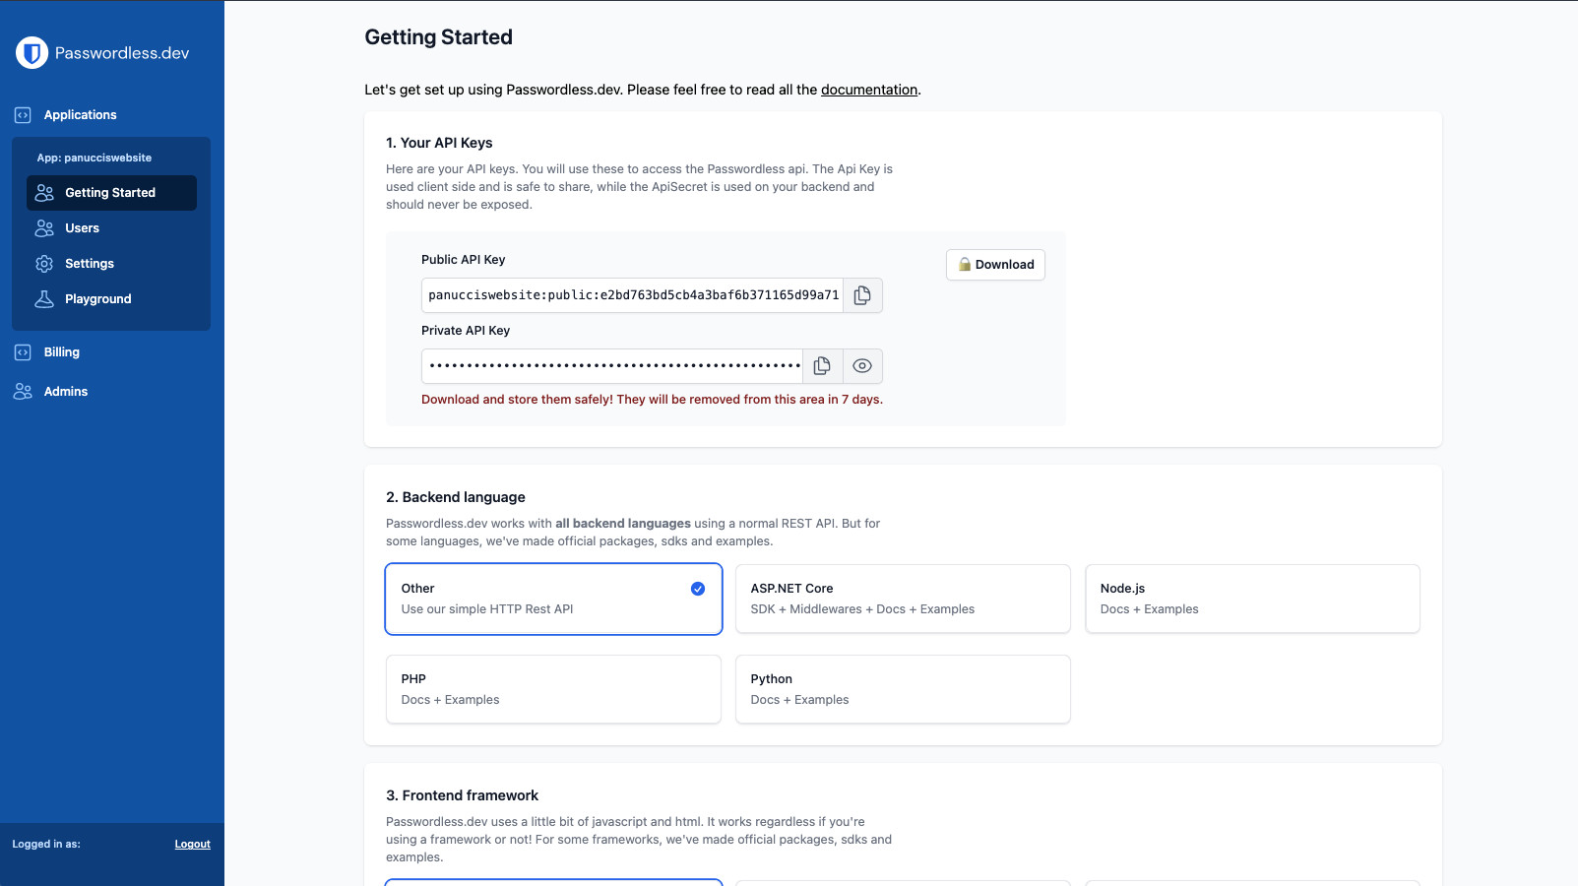Open Playground via the flask icon
The height and width of the screenshot is (886, 1578).
(44, 298)
